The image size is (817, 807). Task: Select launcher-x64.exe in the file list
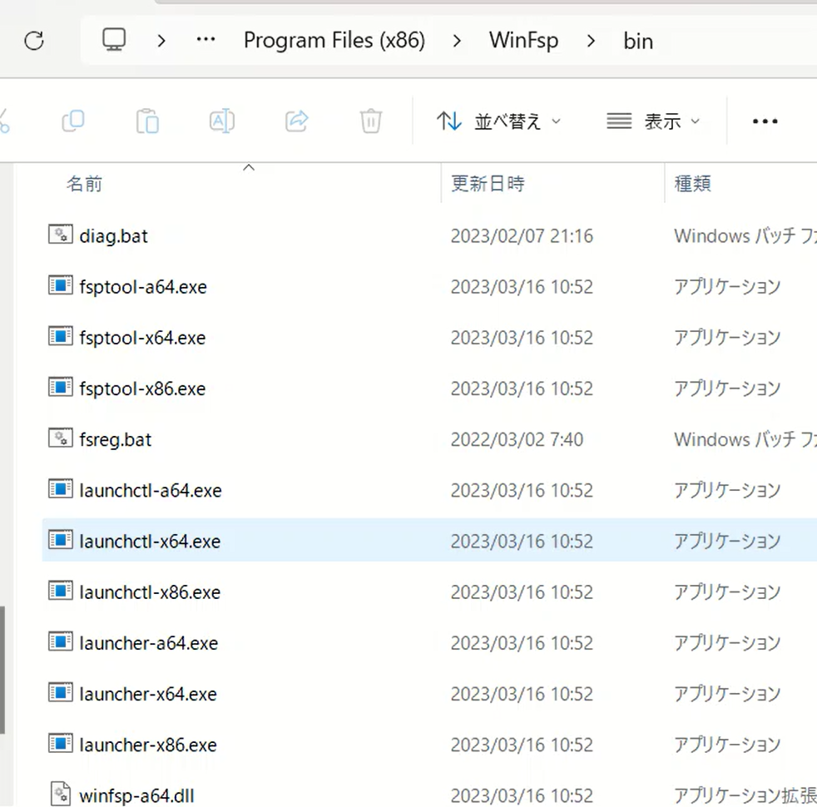(148, 694)
